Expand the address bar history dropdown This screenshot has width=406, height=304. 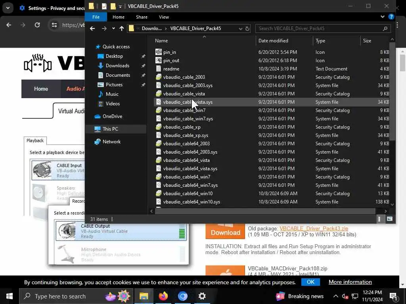(x=241, y=28)
